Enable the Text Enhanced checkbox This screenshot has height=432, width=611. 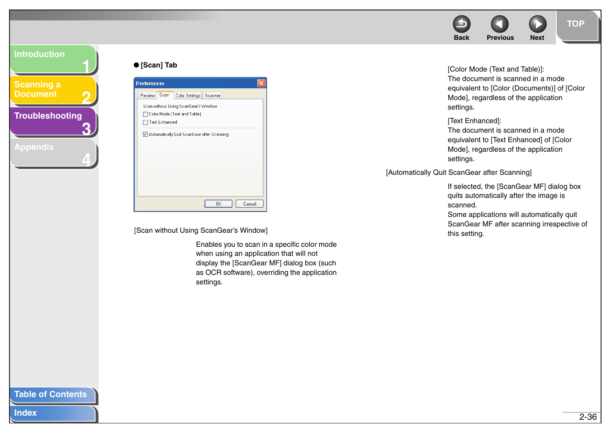click(x=145, y=122)
